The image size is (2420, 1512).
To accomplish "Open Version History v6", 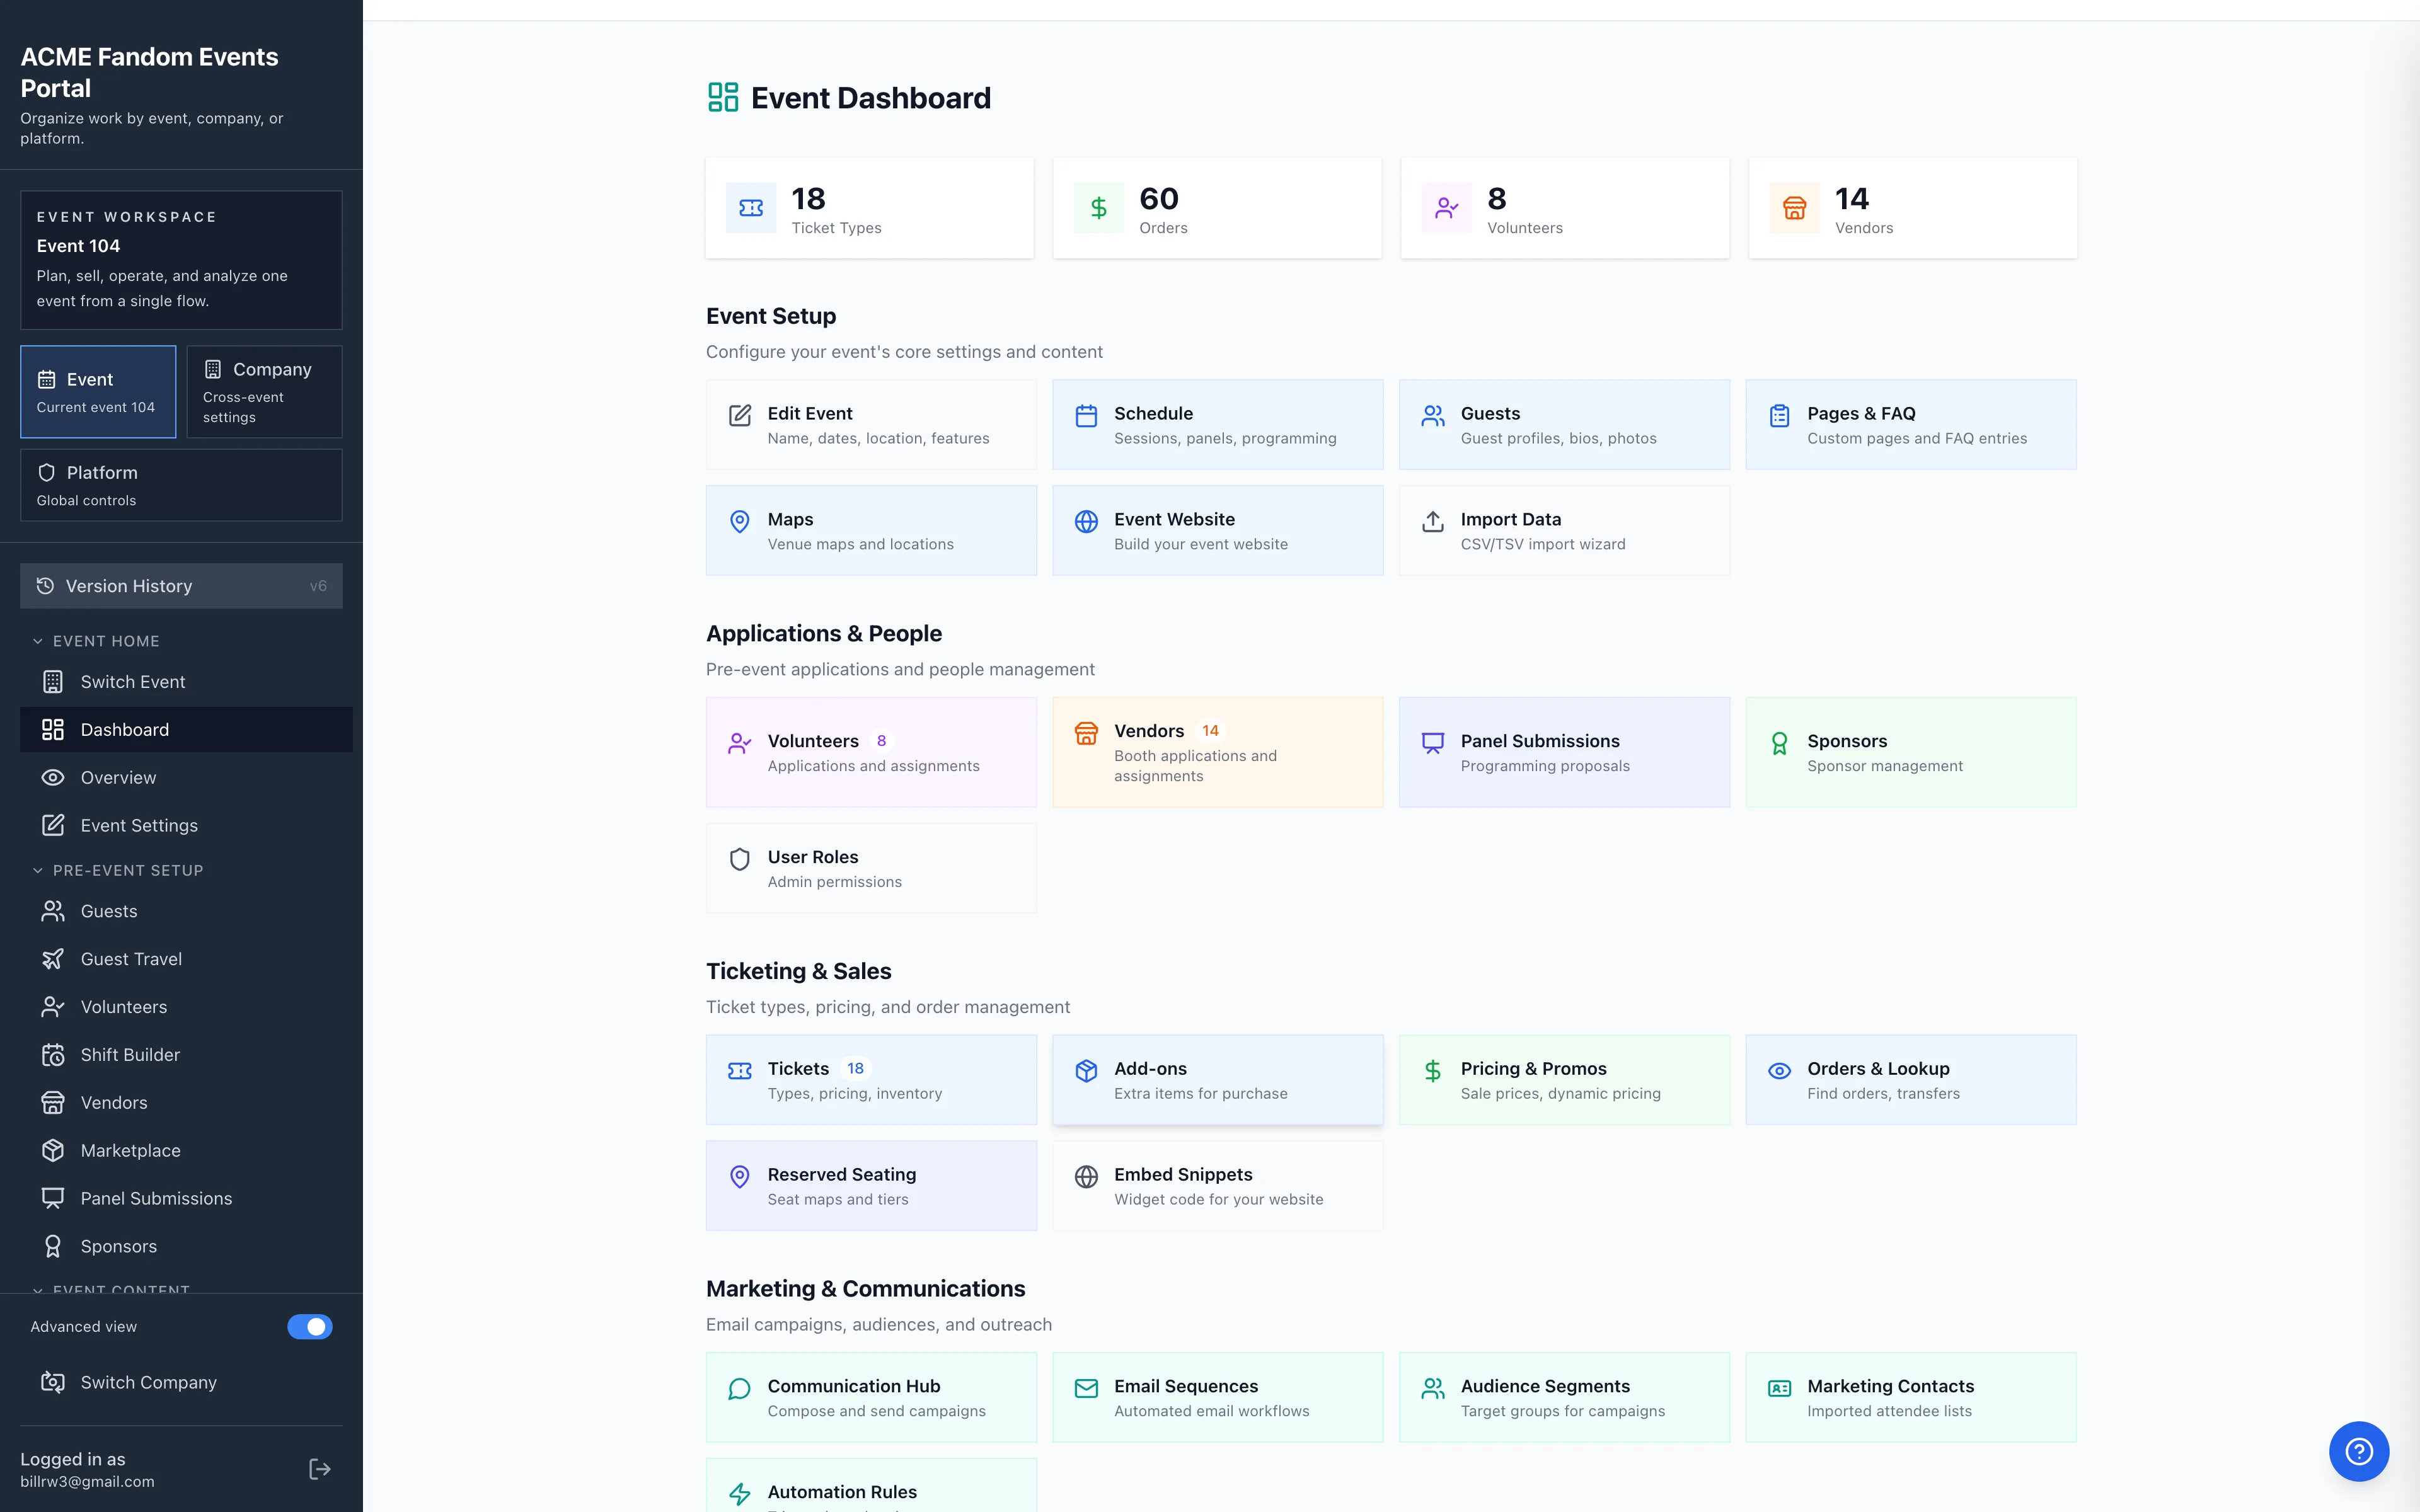I will (x=181, y=586).
